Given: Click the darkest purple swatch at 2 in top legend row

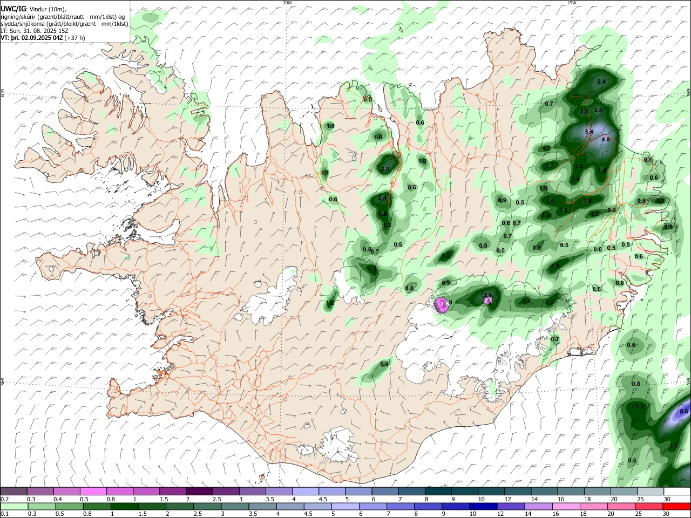Looking at the screenshot, I should [199, 492].
